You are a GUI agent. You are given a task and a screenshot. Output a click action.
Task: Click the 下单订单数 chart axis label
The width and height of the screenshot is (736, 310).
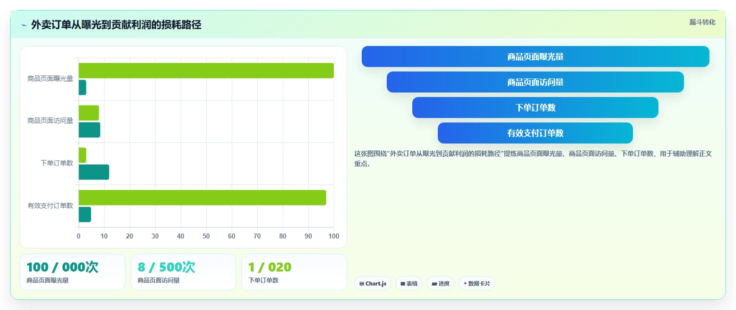click(x=57, y=163)
